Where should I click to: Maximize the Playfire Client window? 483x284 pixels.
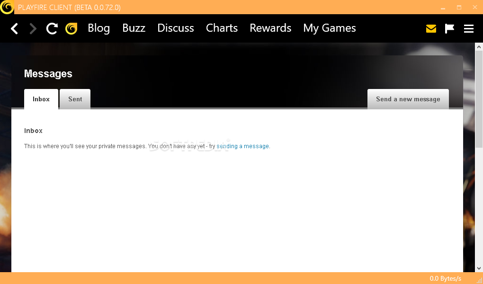pos(459,8)
